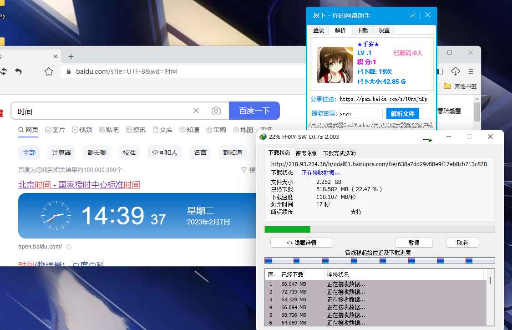
Task: Open the browser hamburger menu
Action: tap(471, 71)
